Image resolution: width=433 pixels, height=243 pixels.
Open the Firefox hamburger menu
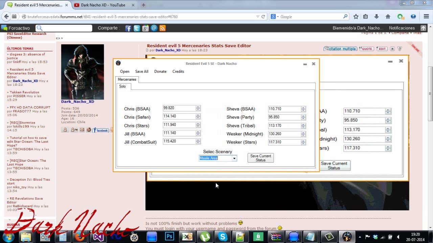(426, 17)
